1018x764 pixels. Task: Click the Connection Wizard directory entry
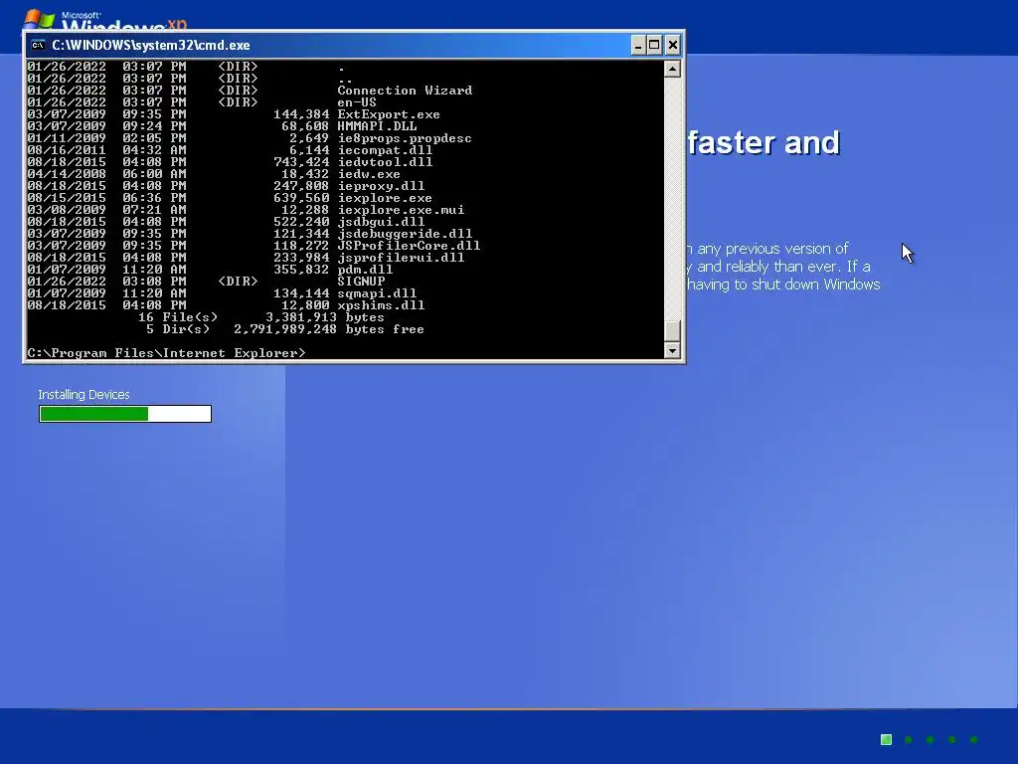tap(250, 91)
